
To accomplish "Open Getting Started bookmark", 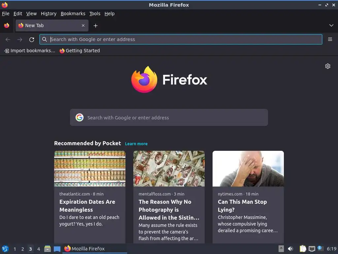I will click(x=80, y=51).
